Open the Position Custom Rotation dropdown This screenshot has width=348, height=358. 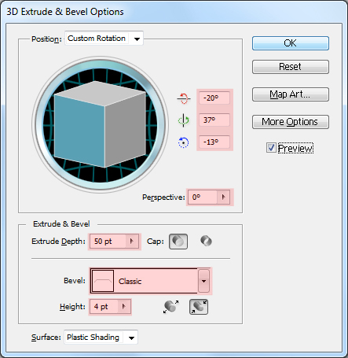pyautogui.click(x=137, y=39)
